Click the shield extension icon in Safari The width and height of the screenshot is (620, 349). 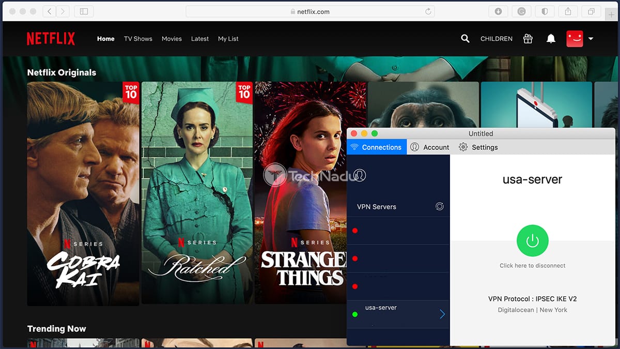545,11
